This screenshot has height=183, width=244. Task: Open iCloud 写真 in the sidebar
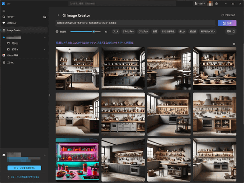(24, 55)
